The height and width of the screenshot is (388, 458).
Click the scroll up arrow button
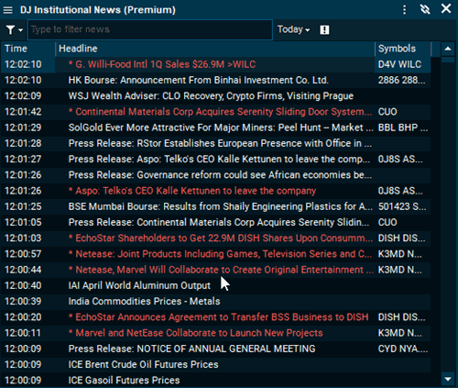point(448,49)
